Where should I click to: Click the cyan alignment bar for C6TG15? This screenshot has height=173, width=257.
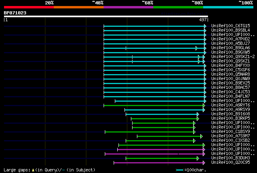[154, 26]
